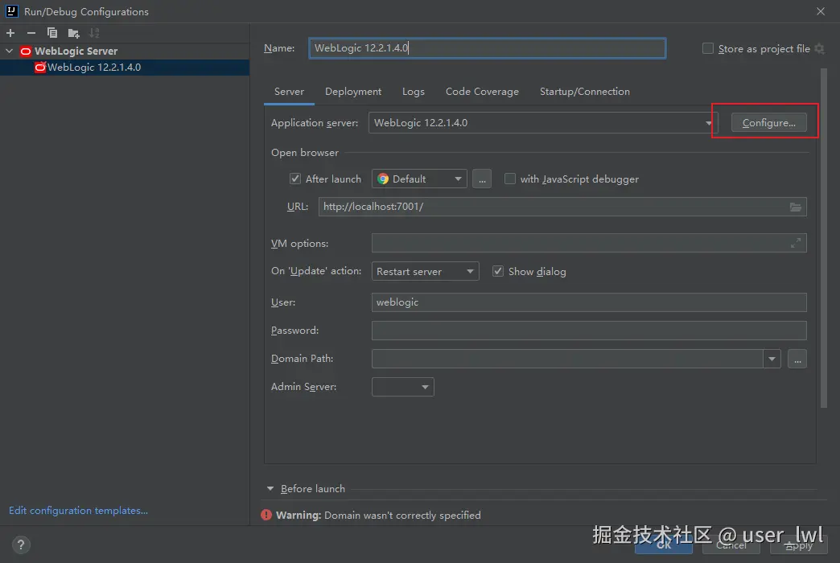Click the gear icon next to Store as project file
The image size is (840, 563).
820,49
